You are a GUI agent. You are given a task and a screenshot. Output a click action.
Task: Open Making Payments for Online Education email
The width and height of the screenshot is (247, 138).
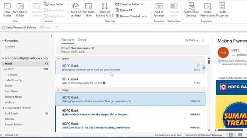pyautogui.click(x=130, y=99)
